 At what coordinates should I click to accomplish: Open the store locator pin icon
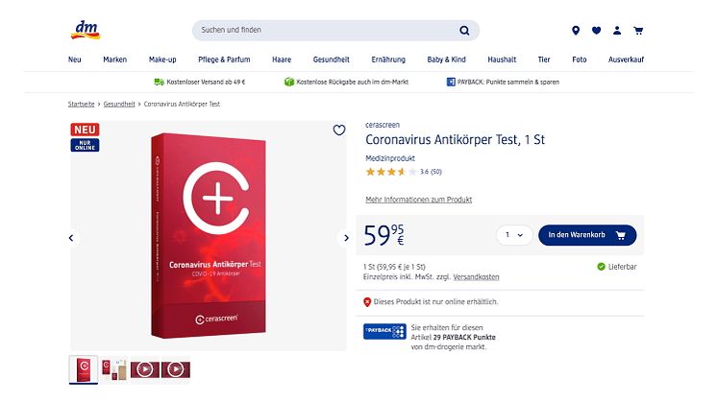(576, 31)
